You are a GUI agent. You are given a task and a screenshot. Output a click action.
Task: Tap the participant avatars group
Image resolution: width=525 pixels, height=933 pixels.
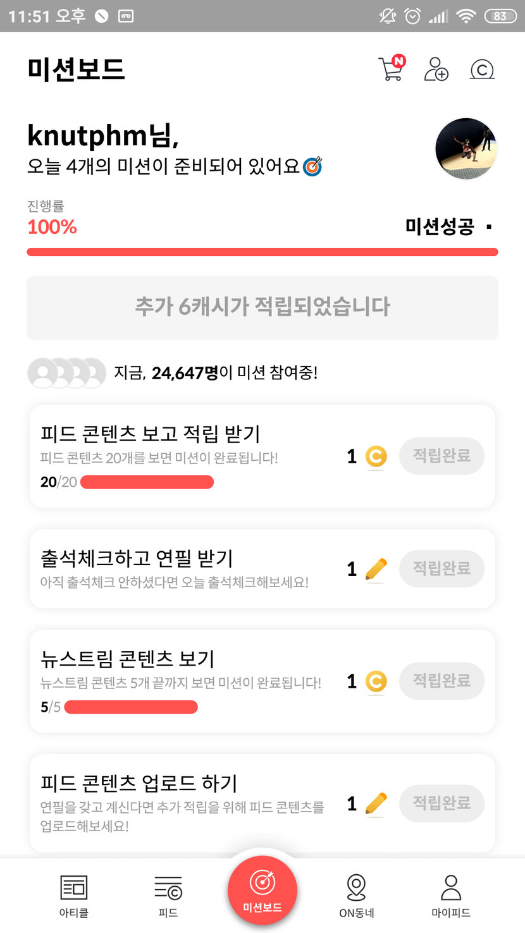point(66,373)
